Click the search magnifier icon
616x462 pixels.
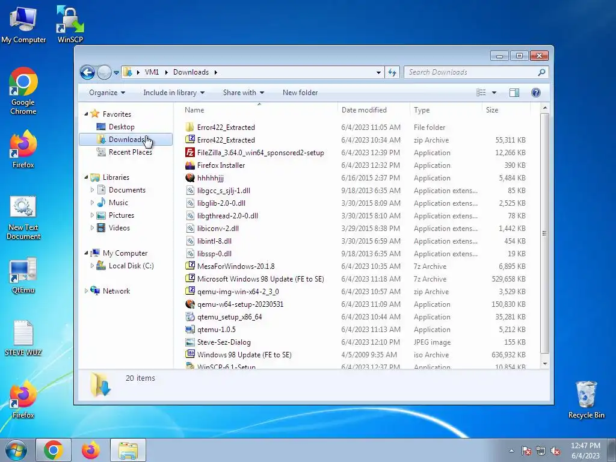pos(541,72)
